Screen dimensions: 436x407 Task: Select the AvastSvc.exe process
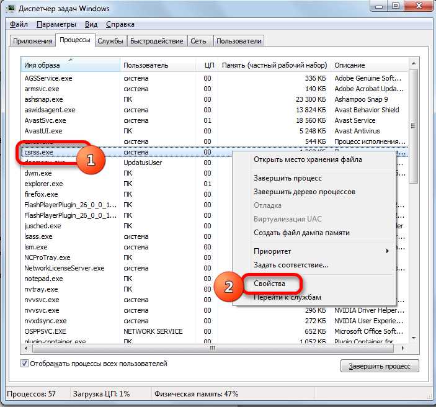click(x=45, y=121)
